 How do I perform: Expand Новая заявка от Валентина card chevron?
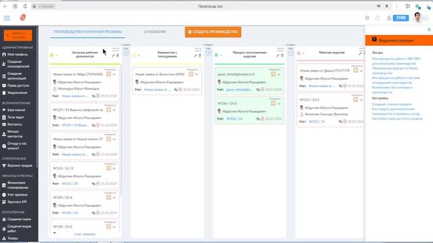[x=197, y=74]
